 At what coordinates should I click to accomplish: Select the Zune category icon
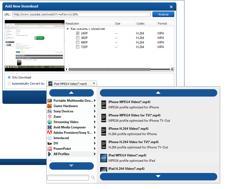[50, 117]
